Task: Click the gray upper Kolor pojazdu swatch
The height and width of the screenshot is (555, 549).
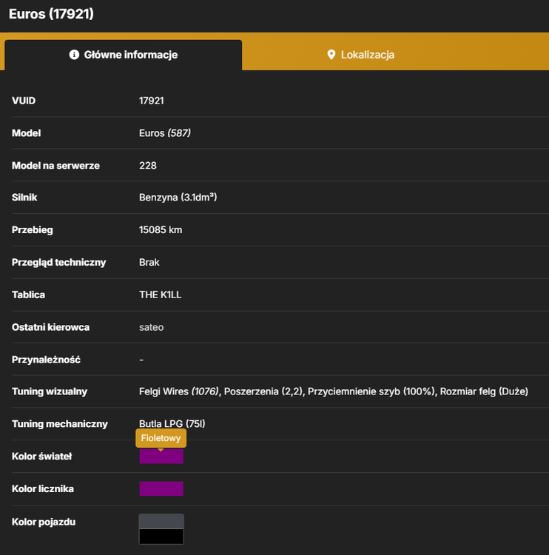Action: (x=161, y=522)
